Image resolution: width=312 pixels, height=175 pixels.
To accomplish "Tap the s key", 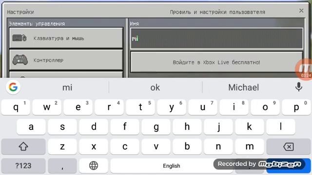I will (62, 127).
